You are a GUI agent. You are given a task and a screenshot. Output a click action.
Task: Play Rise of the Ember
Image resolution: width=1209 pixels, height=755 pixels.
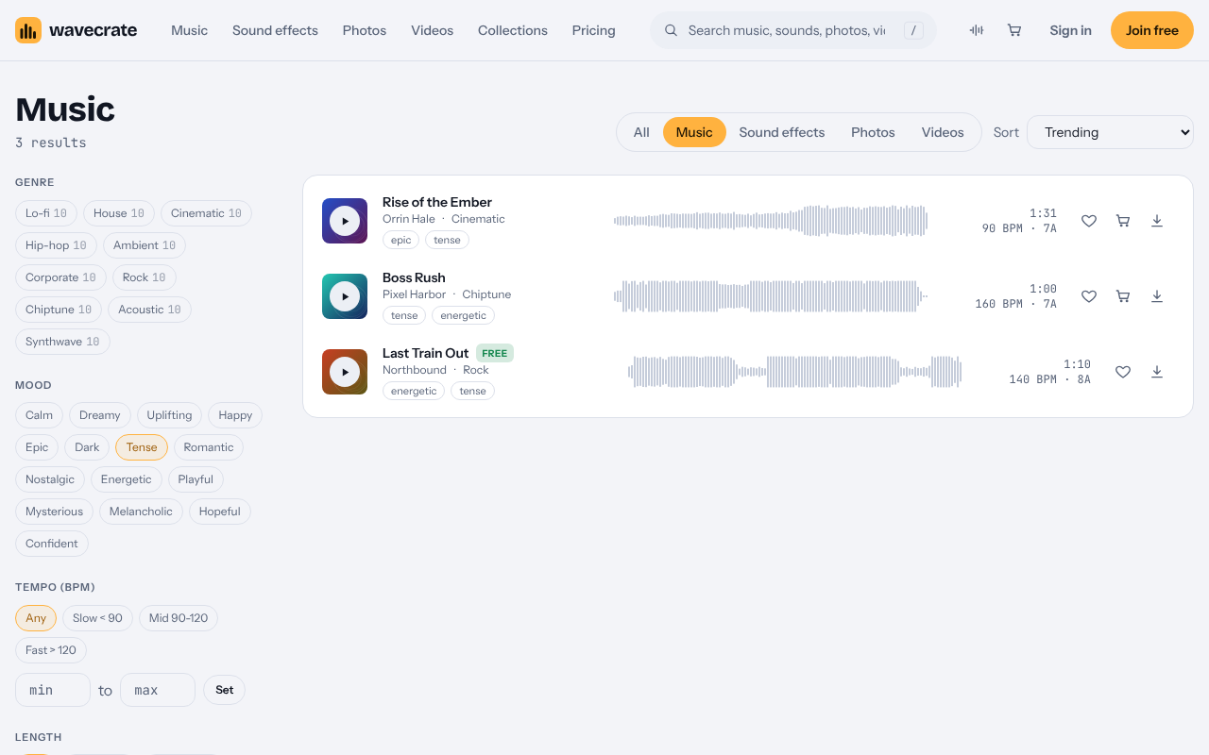[345, 221]
